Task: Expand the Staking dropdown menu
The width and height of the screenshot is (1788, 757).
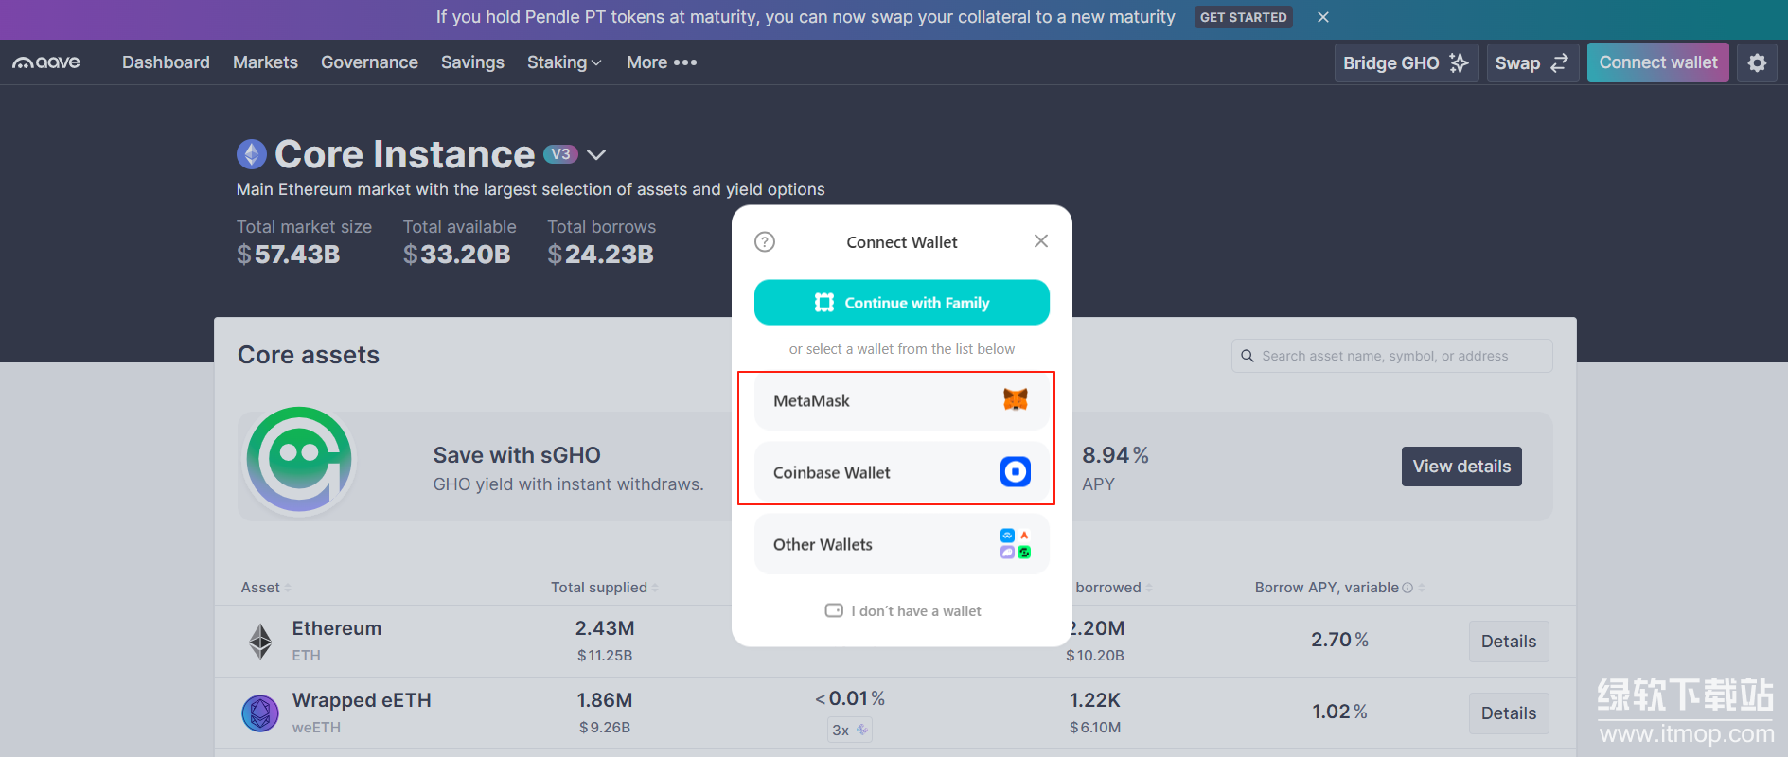Action: [x=564, y=62]
